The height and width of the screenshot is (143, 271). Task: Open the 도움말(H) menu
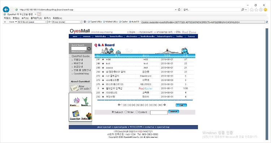[x=57, y=18]
